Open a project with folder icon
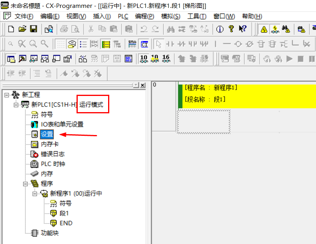 pyautogui.click(x=22, y=29)
